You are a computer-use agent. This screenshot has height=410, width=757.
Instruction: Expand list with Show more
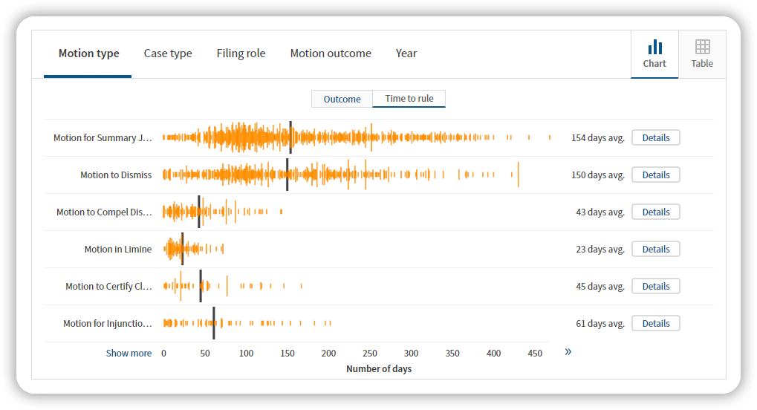tap(129, 354)
